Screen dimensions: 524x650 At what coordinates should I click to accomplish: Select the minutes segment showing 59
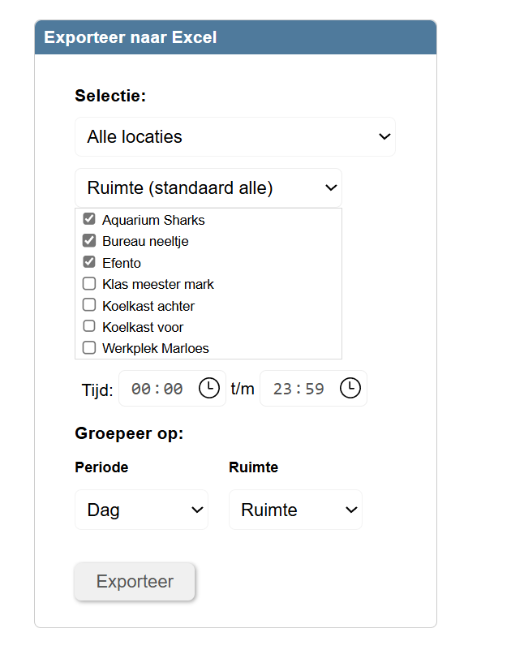[314, 389]
